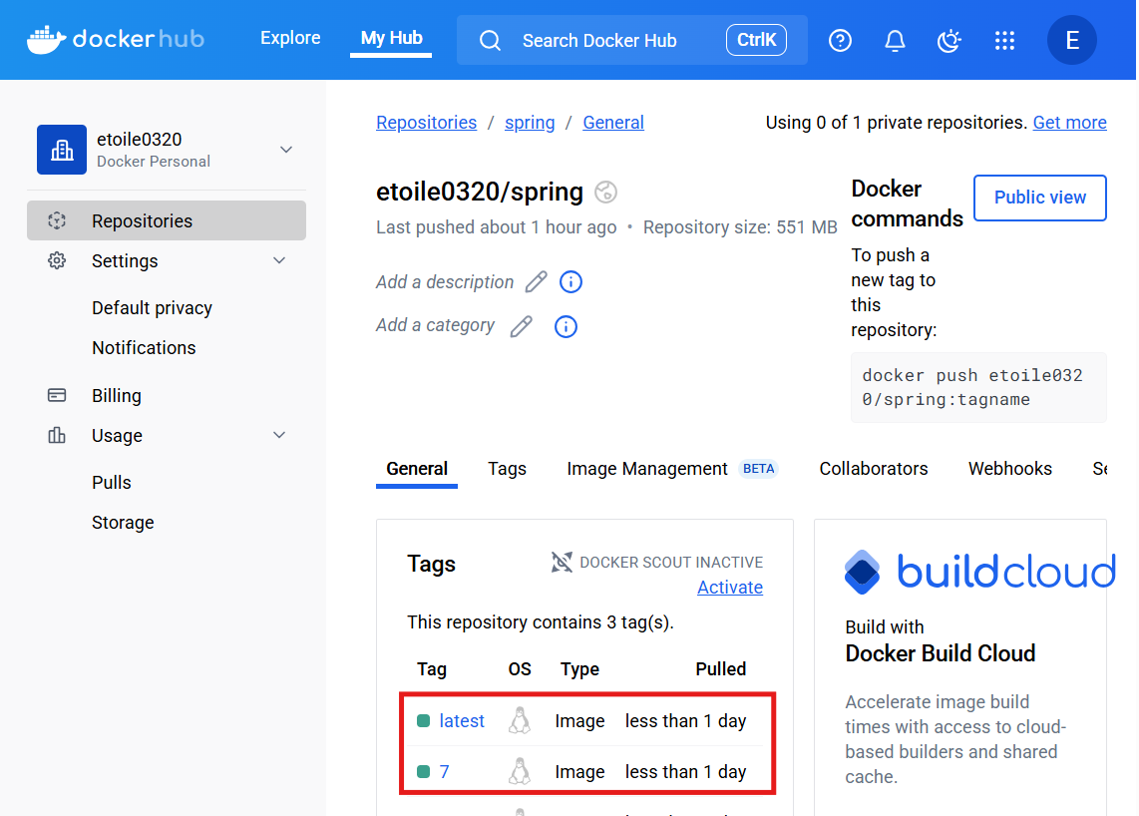This screenshot has width=1139, height=816.
Task: Click the green status dot for latest
Action: (x=424, y=721)
